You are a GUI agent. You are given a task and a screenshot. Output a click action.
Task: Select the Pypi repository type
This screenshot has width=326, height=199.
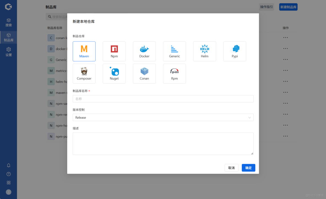235,51
